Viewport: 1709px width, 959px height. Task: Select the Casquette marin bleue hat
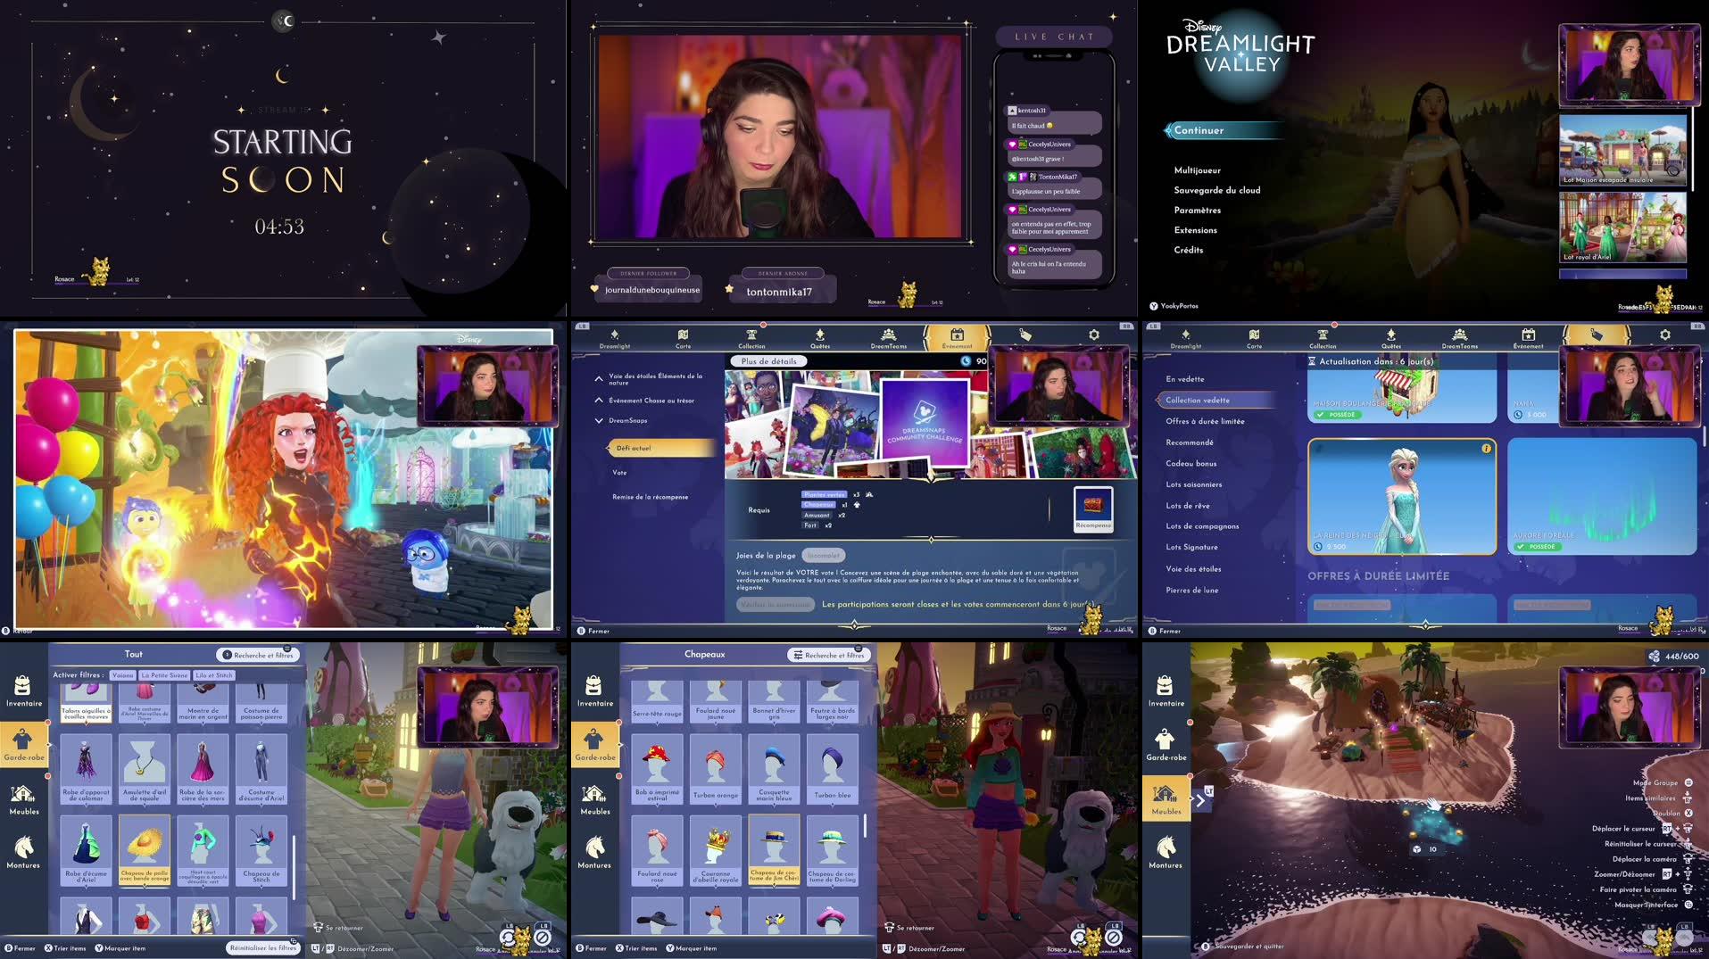pos(774,769)
